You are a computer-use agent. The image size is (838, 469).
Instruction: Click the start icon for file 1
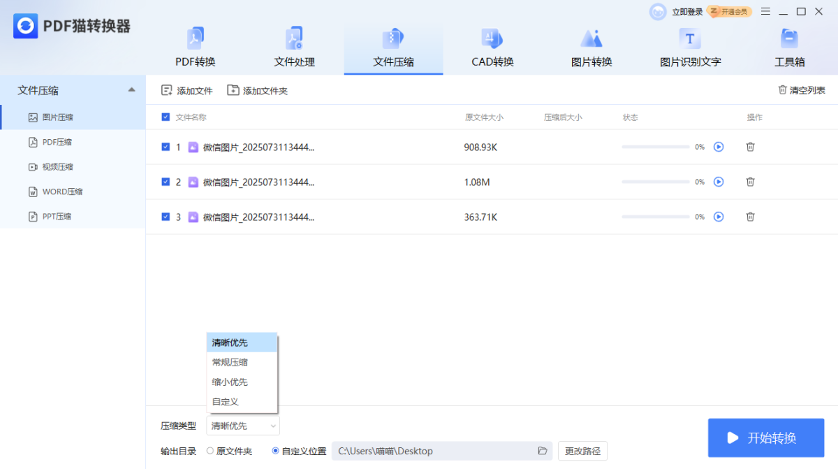719,147
